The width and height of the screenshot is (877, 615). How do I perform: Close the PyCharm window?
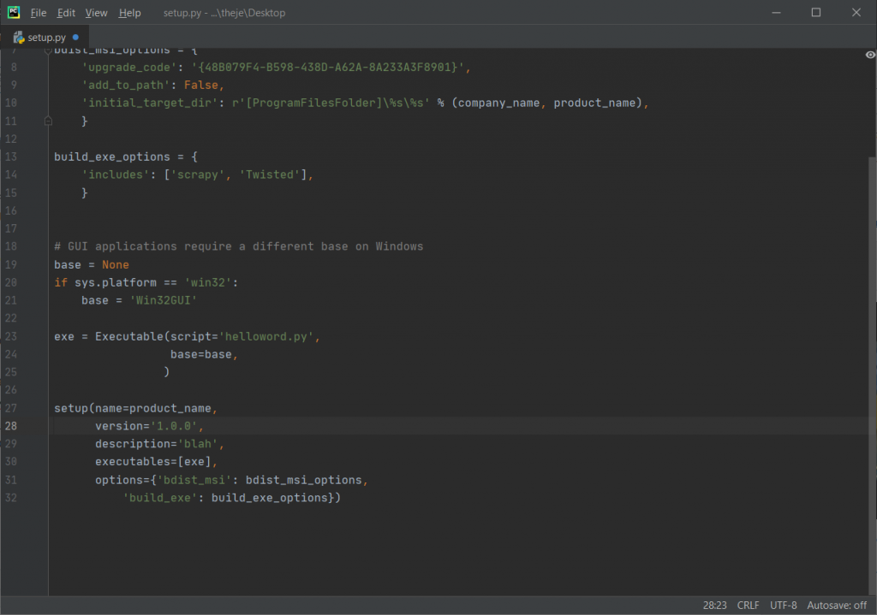click(x=856, y=13)
